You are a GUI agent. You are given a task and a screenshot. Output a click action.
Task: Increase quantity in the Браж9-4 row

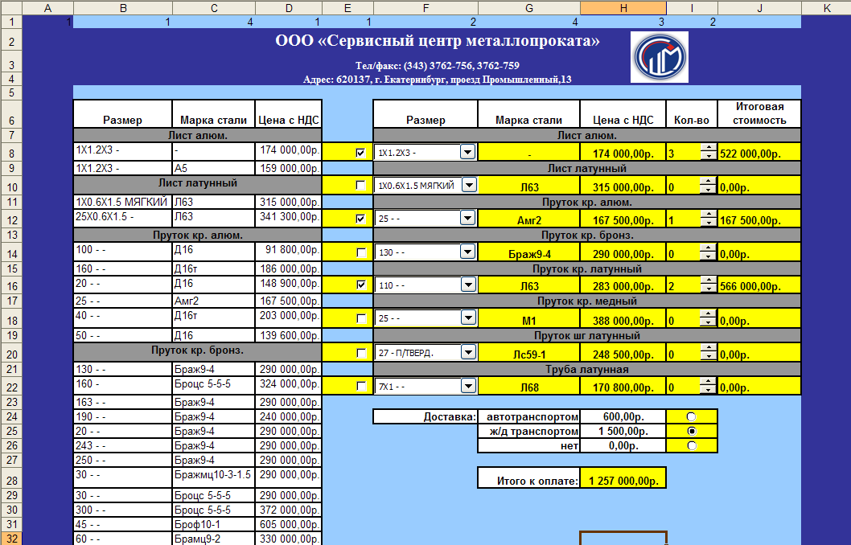click(708, 248)
